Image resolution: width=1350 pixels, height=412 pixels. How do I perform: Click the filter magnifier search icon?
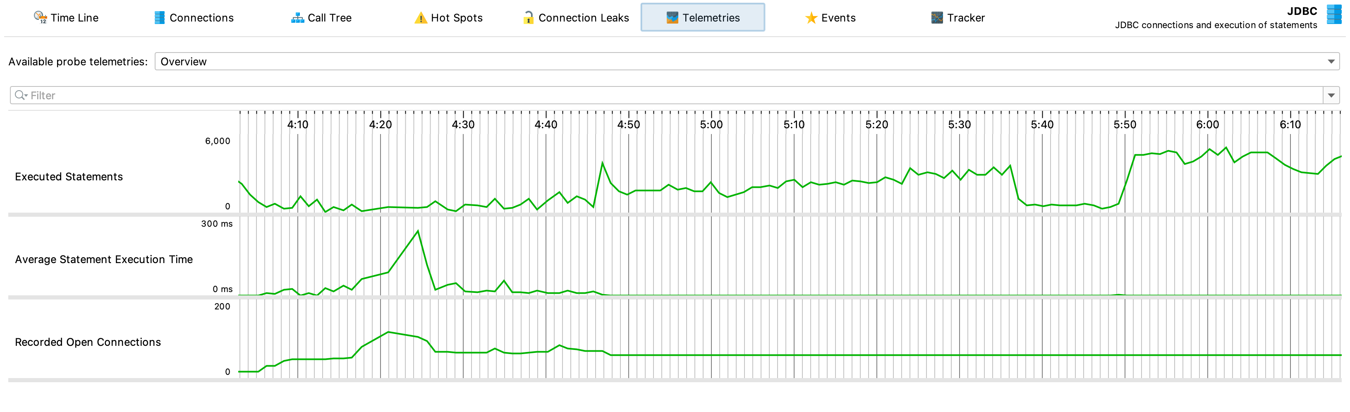click(20, 95)
